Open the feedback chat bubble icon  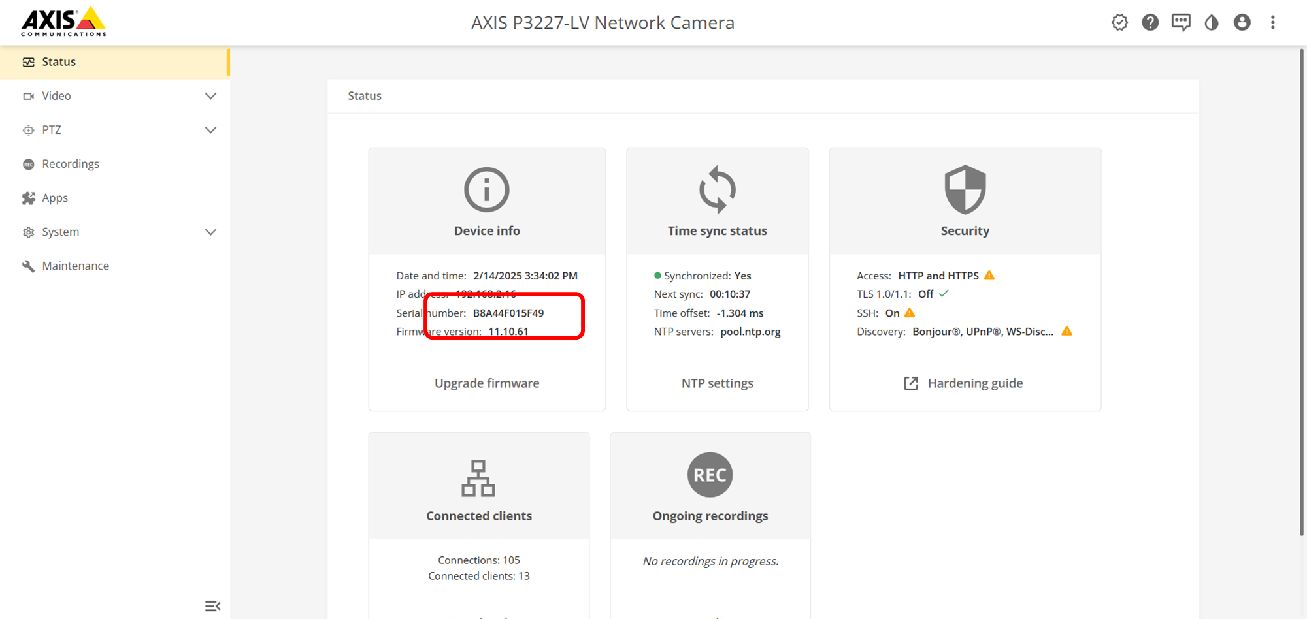[1181, 23]
